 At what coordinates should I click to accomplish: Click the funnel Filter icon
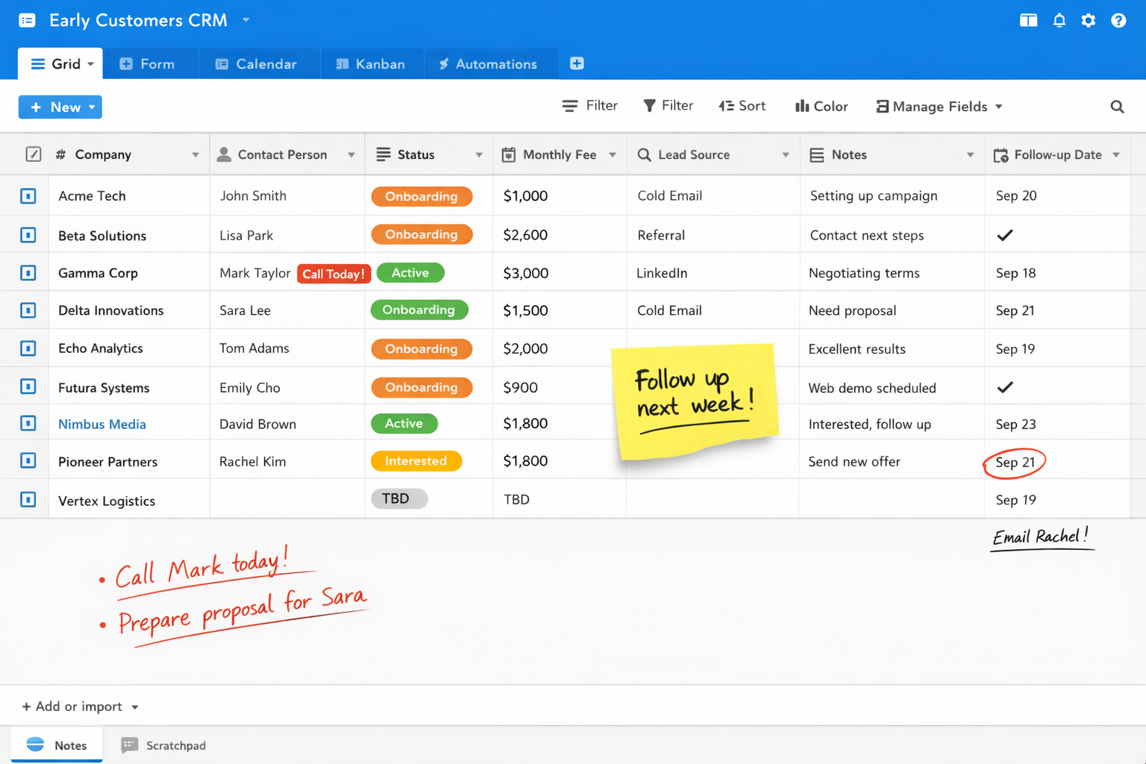point(668,106)
